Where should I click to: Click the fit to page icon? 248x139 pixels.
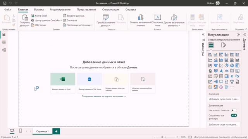tap(190, 137)
